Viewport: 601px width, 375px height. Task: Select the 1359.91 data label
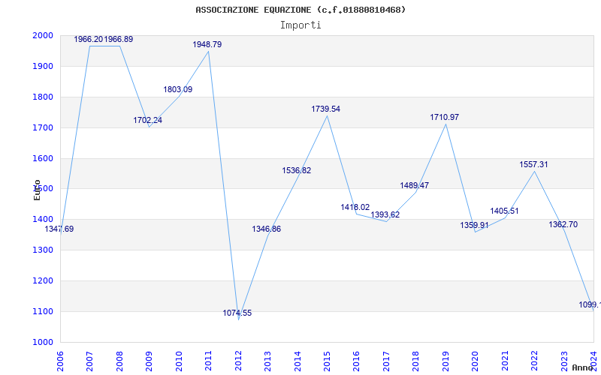tap(475, 225)
